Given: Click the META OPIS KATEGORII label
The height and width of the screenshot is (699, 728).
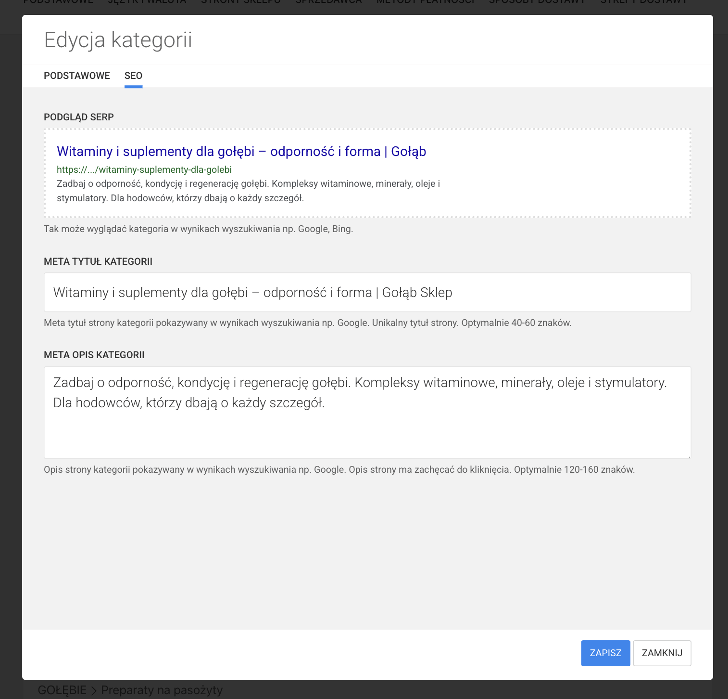Looking at the screenshot, I should coord(94,355).
